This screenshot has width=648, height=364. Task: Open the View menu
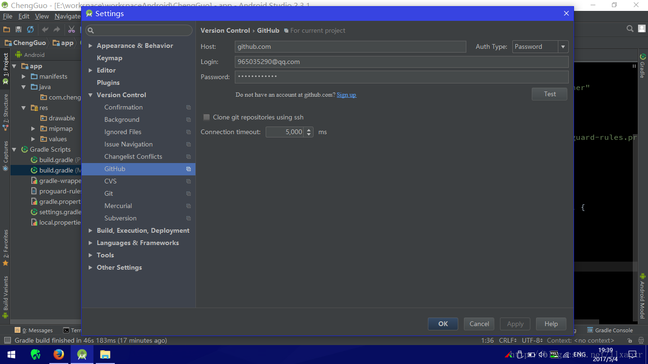click(42, 16)
